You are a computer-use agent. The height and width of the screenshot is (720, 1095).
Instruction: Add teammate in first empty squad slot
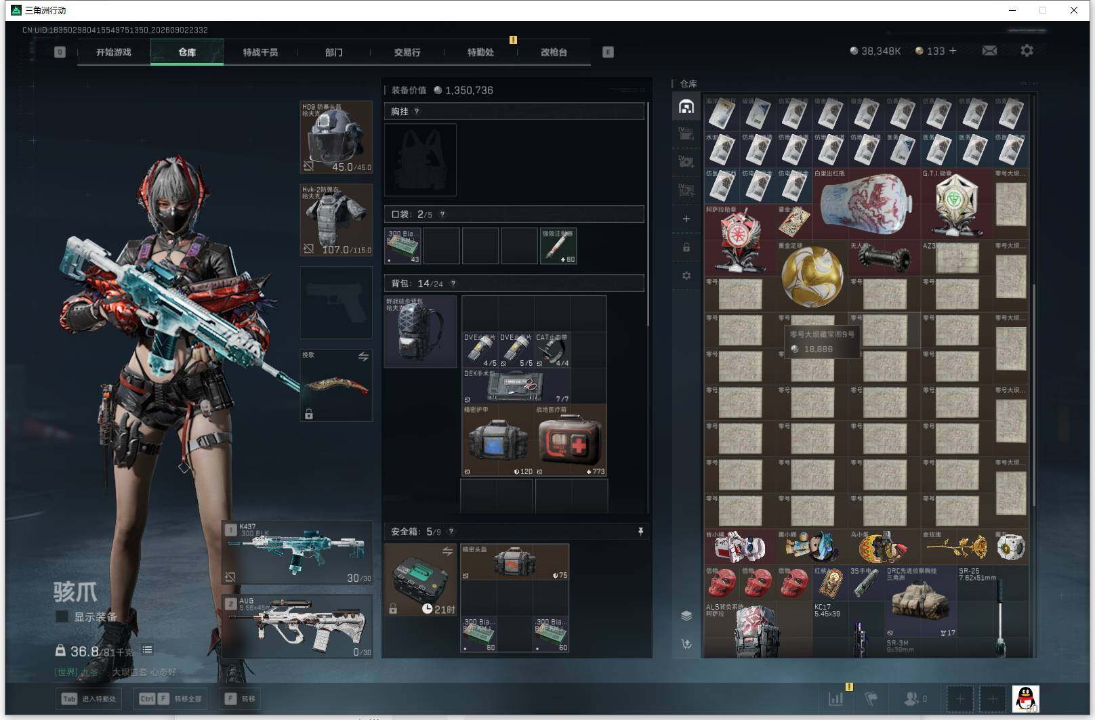pos(959,698)
